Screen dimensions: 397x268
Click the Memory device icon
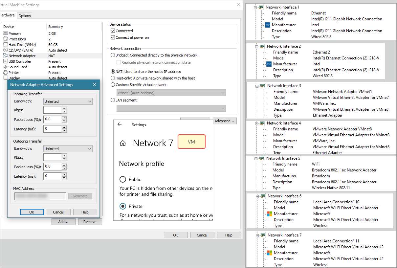(x=6, y=33)
